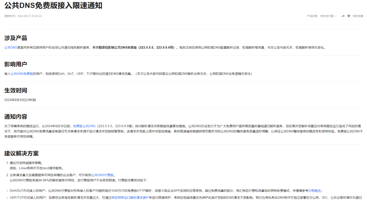Click the line mentioning Linux nscd缓存服务

(x=37, y=168)
